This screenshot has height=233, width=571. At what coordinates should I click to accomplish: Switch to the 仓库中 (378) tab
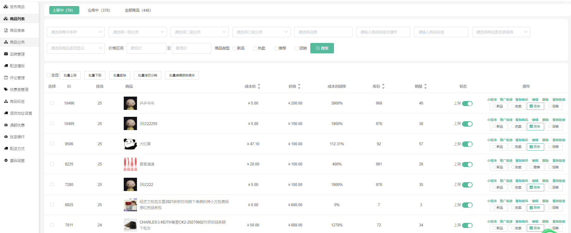point(99,10)
